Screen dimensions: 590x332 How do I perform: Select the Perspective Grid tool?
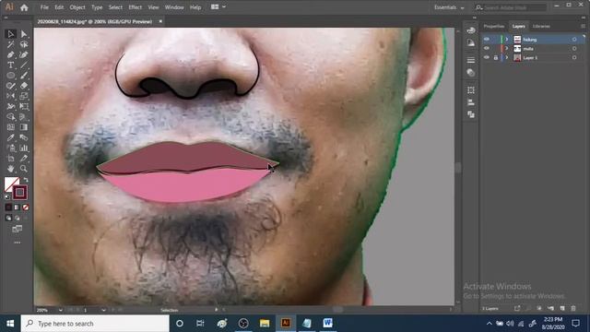(x=24, y=117)
